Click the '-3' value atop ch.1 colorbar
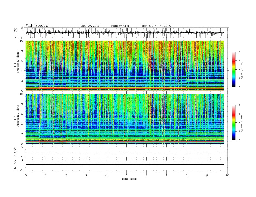Screen dimensions: 256x197 click(x=239, y=52)
